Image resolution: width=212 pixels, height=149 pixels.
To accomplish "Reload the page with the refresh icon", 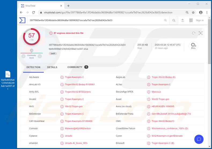I will [33, 12].
